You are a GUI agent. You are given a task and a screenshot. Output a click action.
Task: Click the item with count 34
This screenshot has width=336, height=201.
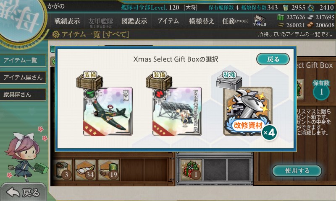pos(86,170)
